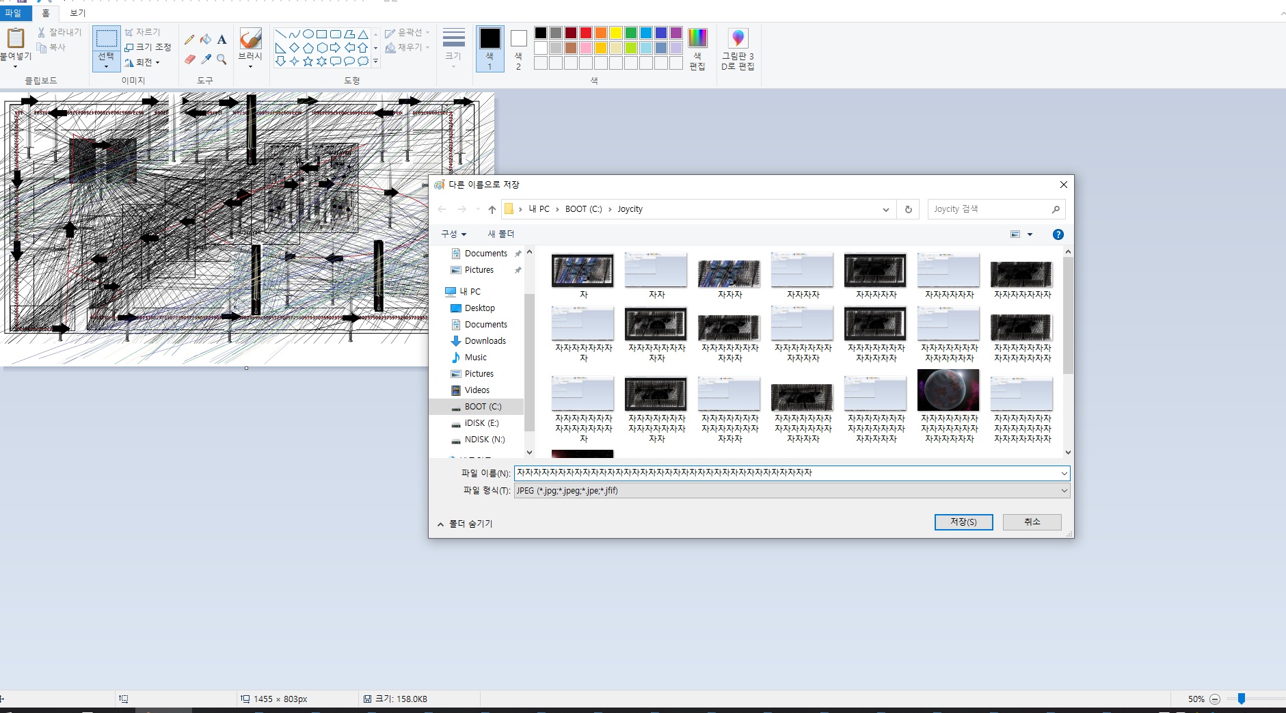Collapse folders with 폴더 숨기기
Image resolution: width=1286 pixels, height=713 pixels.
coord(465,524)
